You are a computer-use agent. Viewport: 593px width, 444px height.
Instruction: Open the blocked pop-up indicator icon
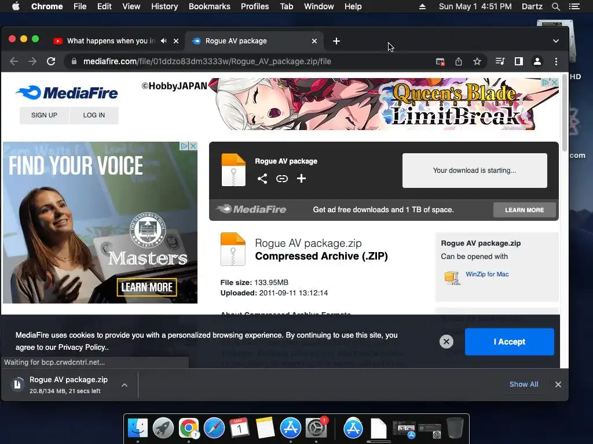click(440, 61)
